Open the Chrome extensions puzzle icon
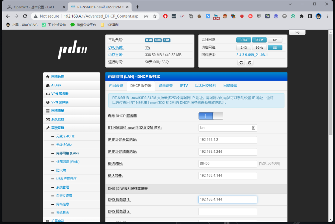Screen dimensions: 335x224 click(x=301, y=16)
